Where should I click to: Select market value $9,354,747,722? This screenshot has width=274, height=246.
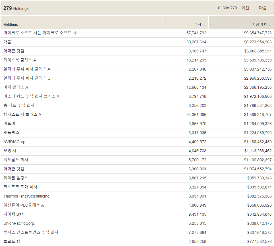click(x=258, y=33)
